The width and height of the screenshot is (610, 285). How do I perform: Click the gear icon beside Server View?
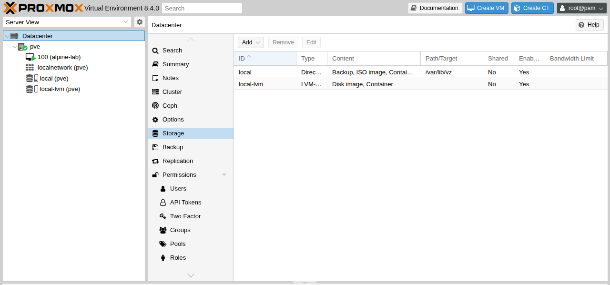pos(140,22)
